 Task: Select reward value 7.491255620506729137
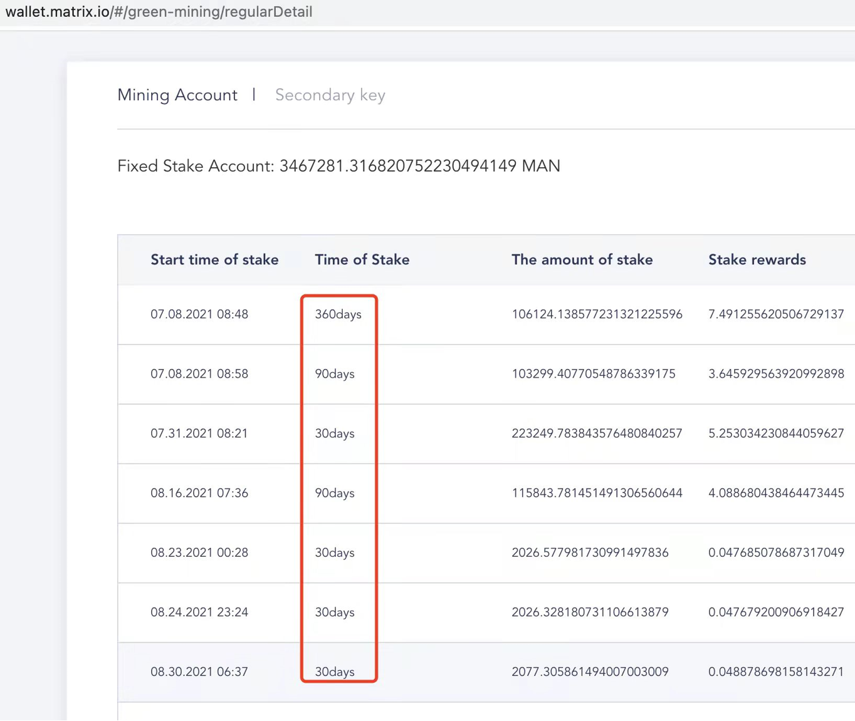[x=776, y=314]
